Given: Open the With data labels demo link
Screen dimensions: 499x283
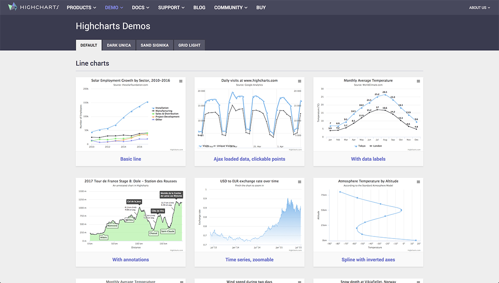Looking at the screenshot, I should pyautogui.click(x=368, y=159).
